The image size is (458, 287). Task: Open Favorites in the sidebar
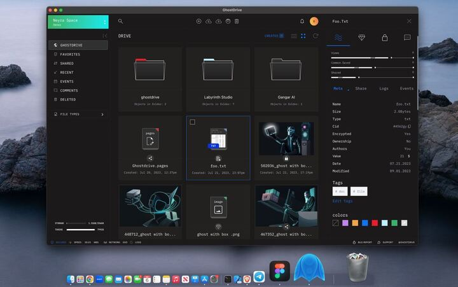pyautogui.click(x=70, y=55)
